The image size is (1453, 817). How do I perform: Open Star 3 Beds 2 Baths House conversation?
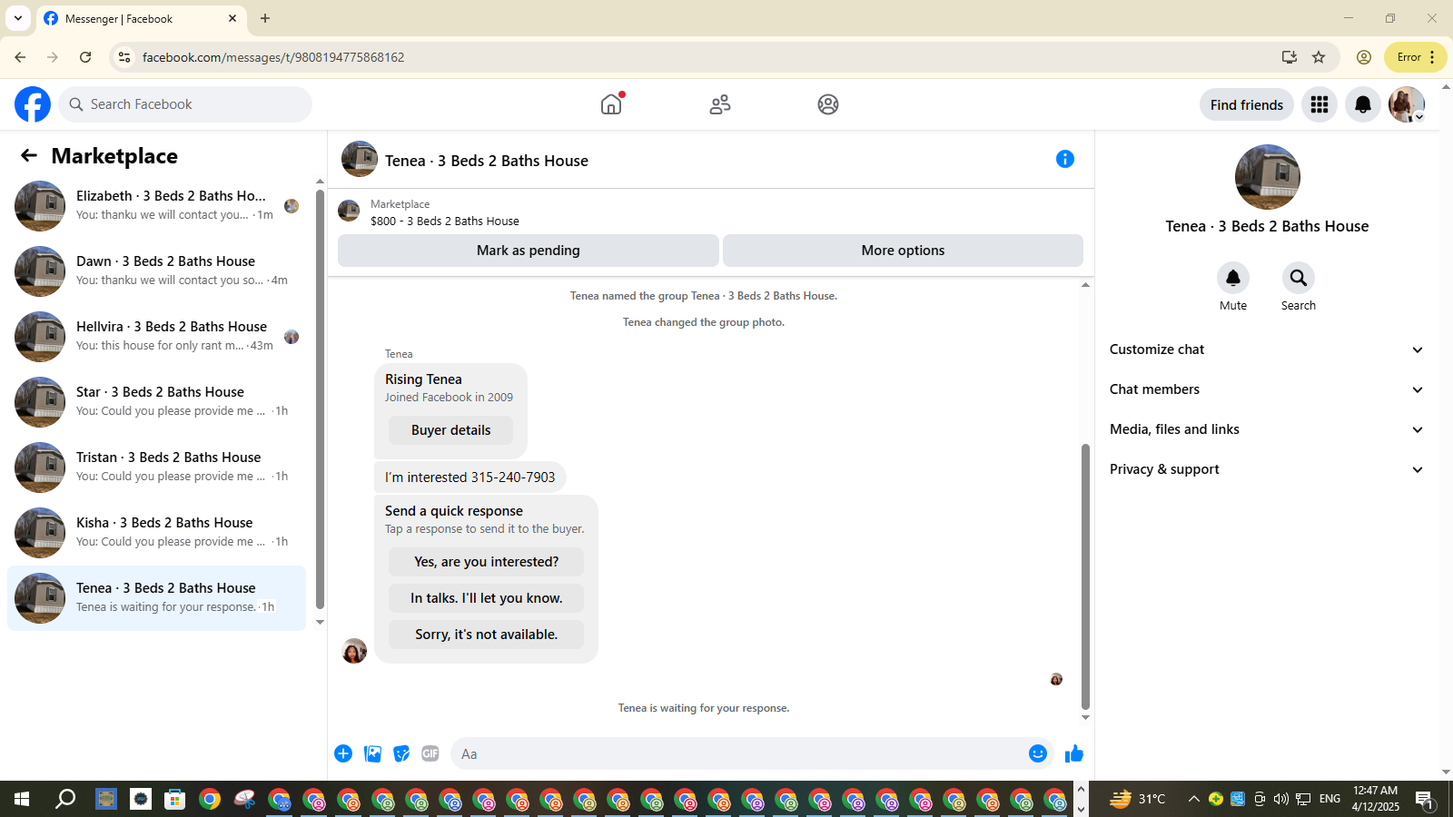(x=156, y=402)
